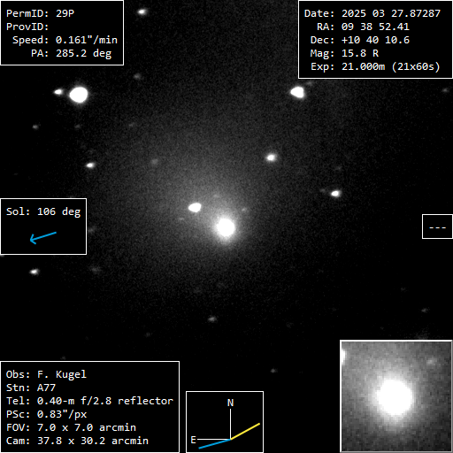Click the dashed box at right edge
Screen dimensions: 453x453
(437, 226)
